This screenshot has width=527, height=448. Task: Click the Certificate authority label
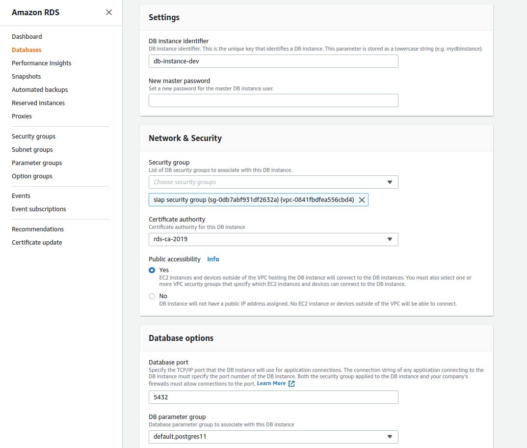pos(177,220)
